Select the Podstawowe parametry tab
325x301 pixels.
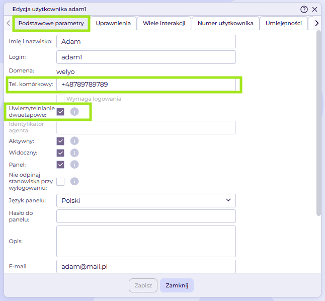[51, 23]
